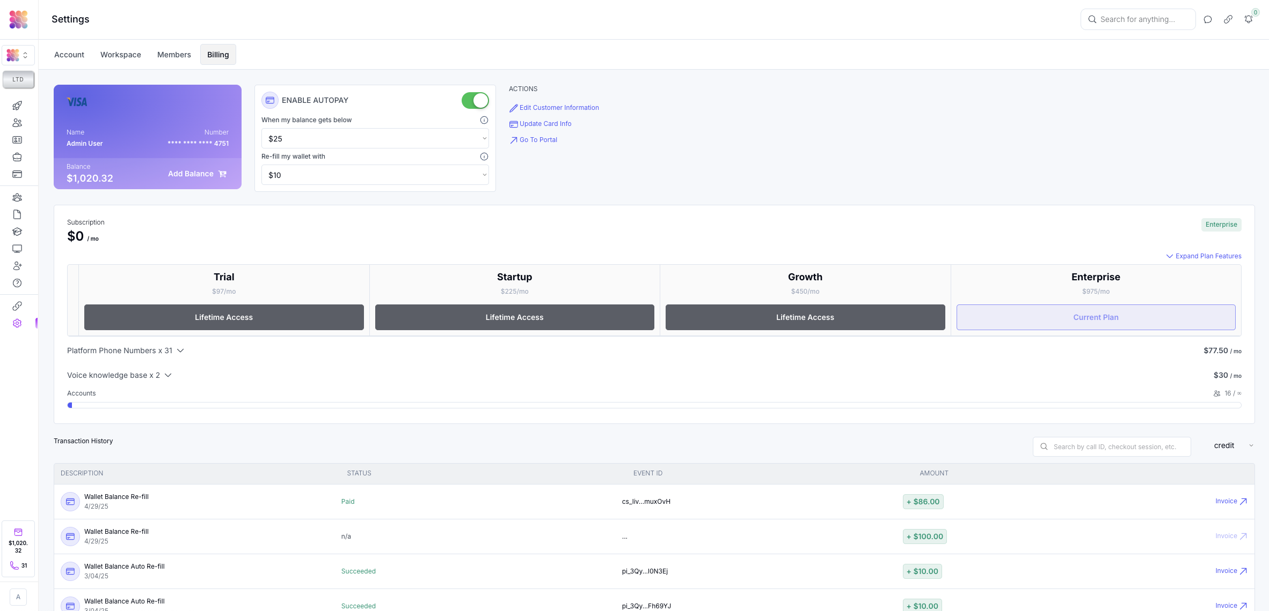Image resolution: width=1269 pixels, height=611 pixels.
Task: Open the help question mark icon
Action: [17, 283]
